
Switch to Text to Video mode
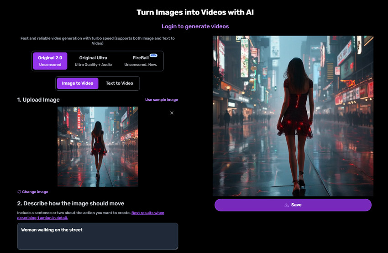(x=120, y=83)
